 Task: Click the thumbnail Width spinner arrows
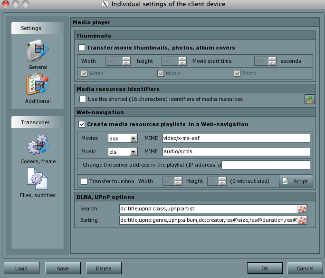click(x=126, y=61)
